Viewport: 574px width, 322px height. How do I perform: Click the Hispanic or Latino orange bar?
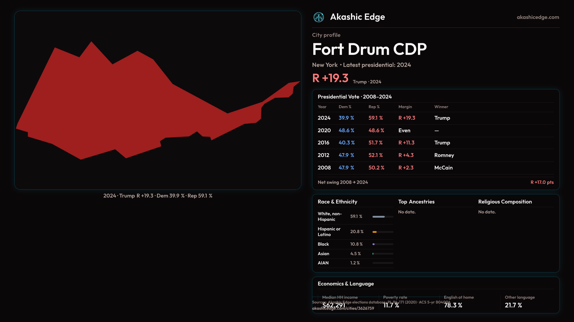[375, 232]
